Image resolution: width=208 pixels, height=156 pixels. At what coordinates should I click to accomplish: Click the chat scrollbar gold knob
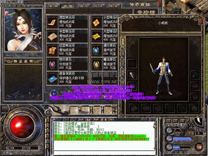point(155,126)
